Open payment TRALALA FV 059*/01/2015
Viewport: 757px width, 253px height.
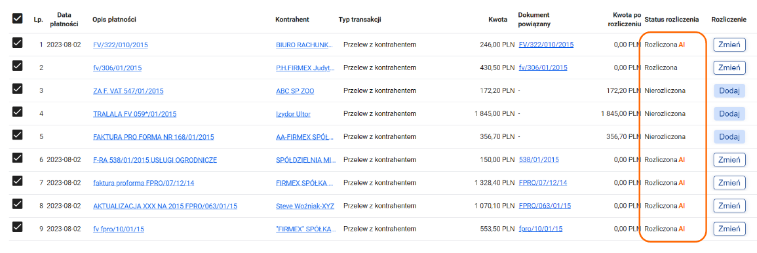click(x=135, y=114)
